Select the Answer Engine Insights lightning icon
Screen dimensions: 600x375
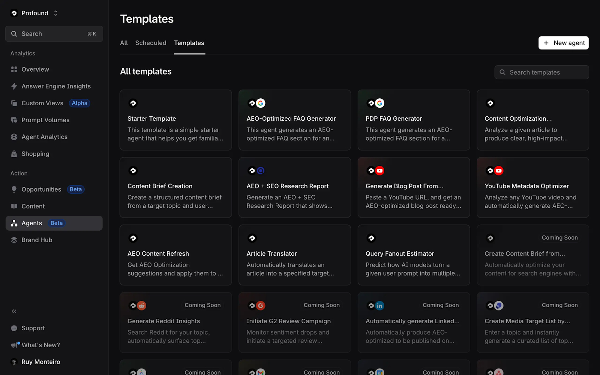tap(14, 86)
